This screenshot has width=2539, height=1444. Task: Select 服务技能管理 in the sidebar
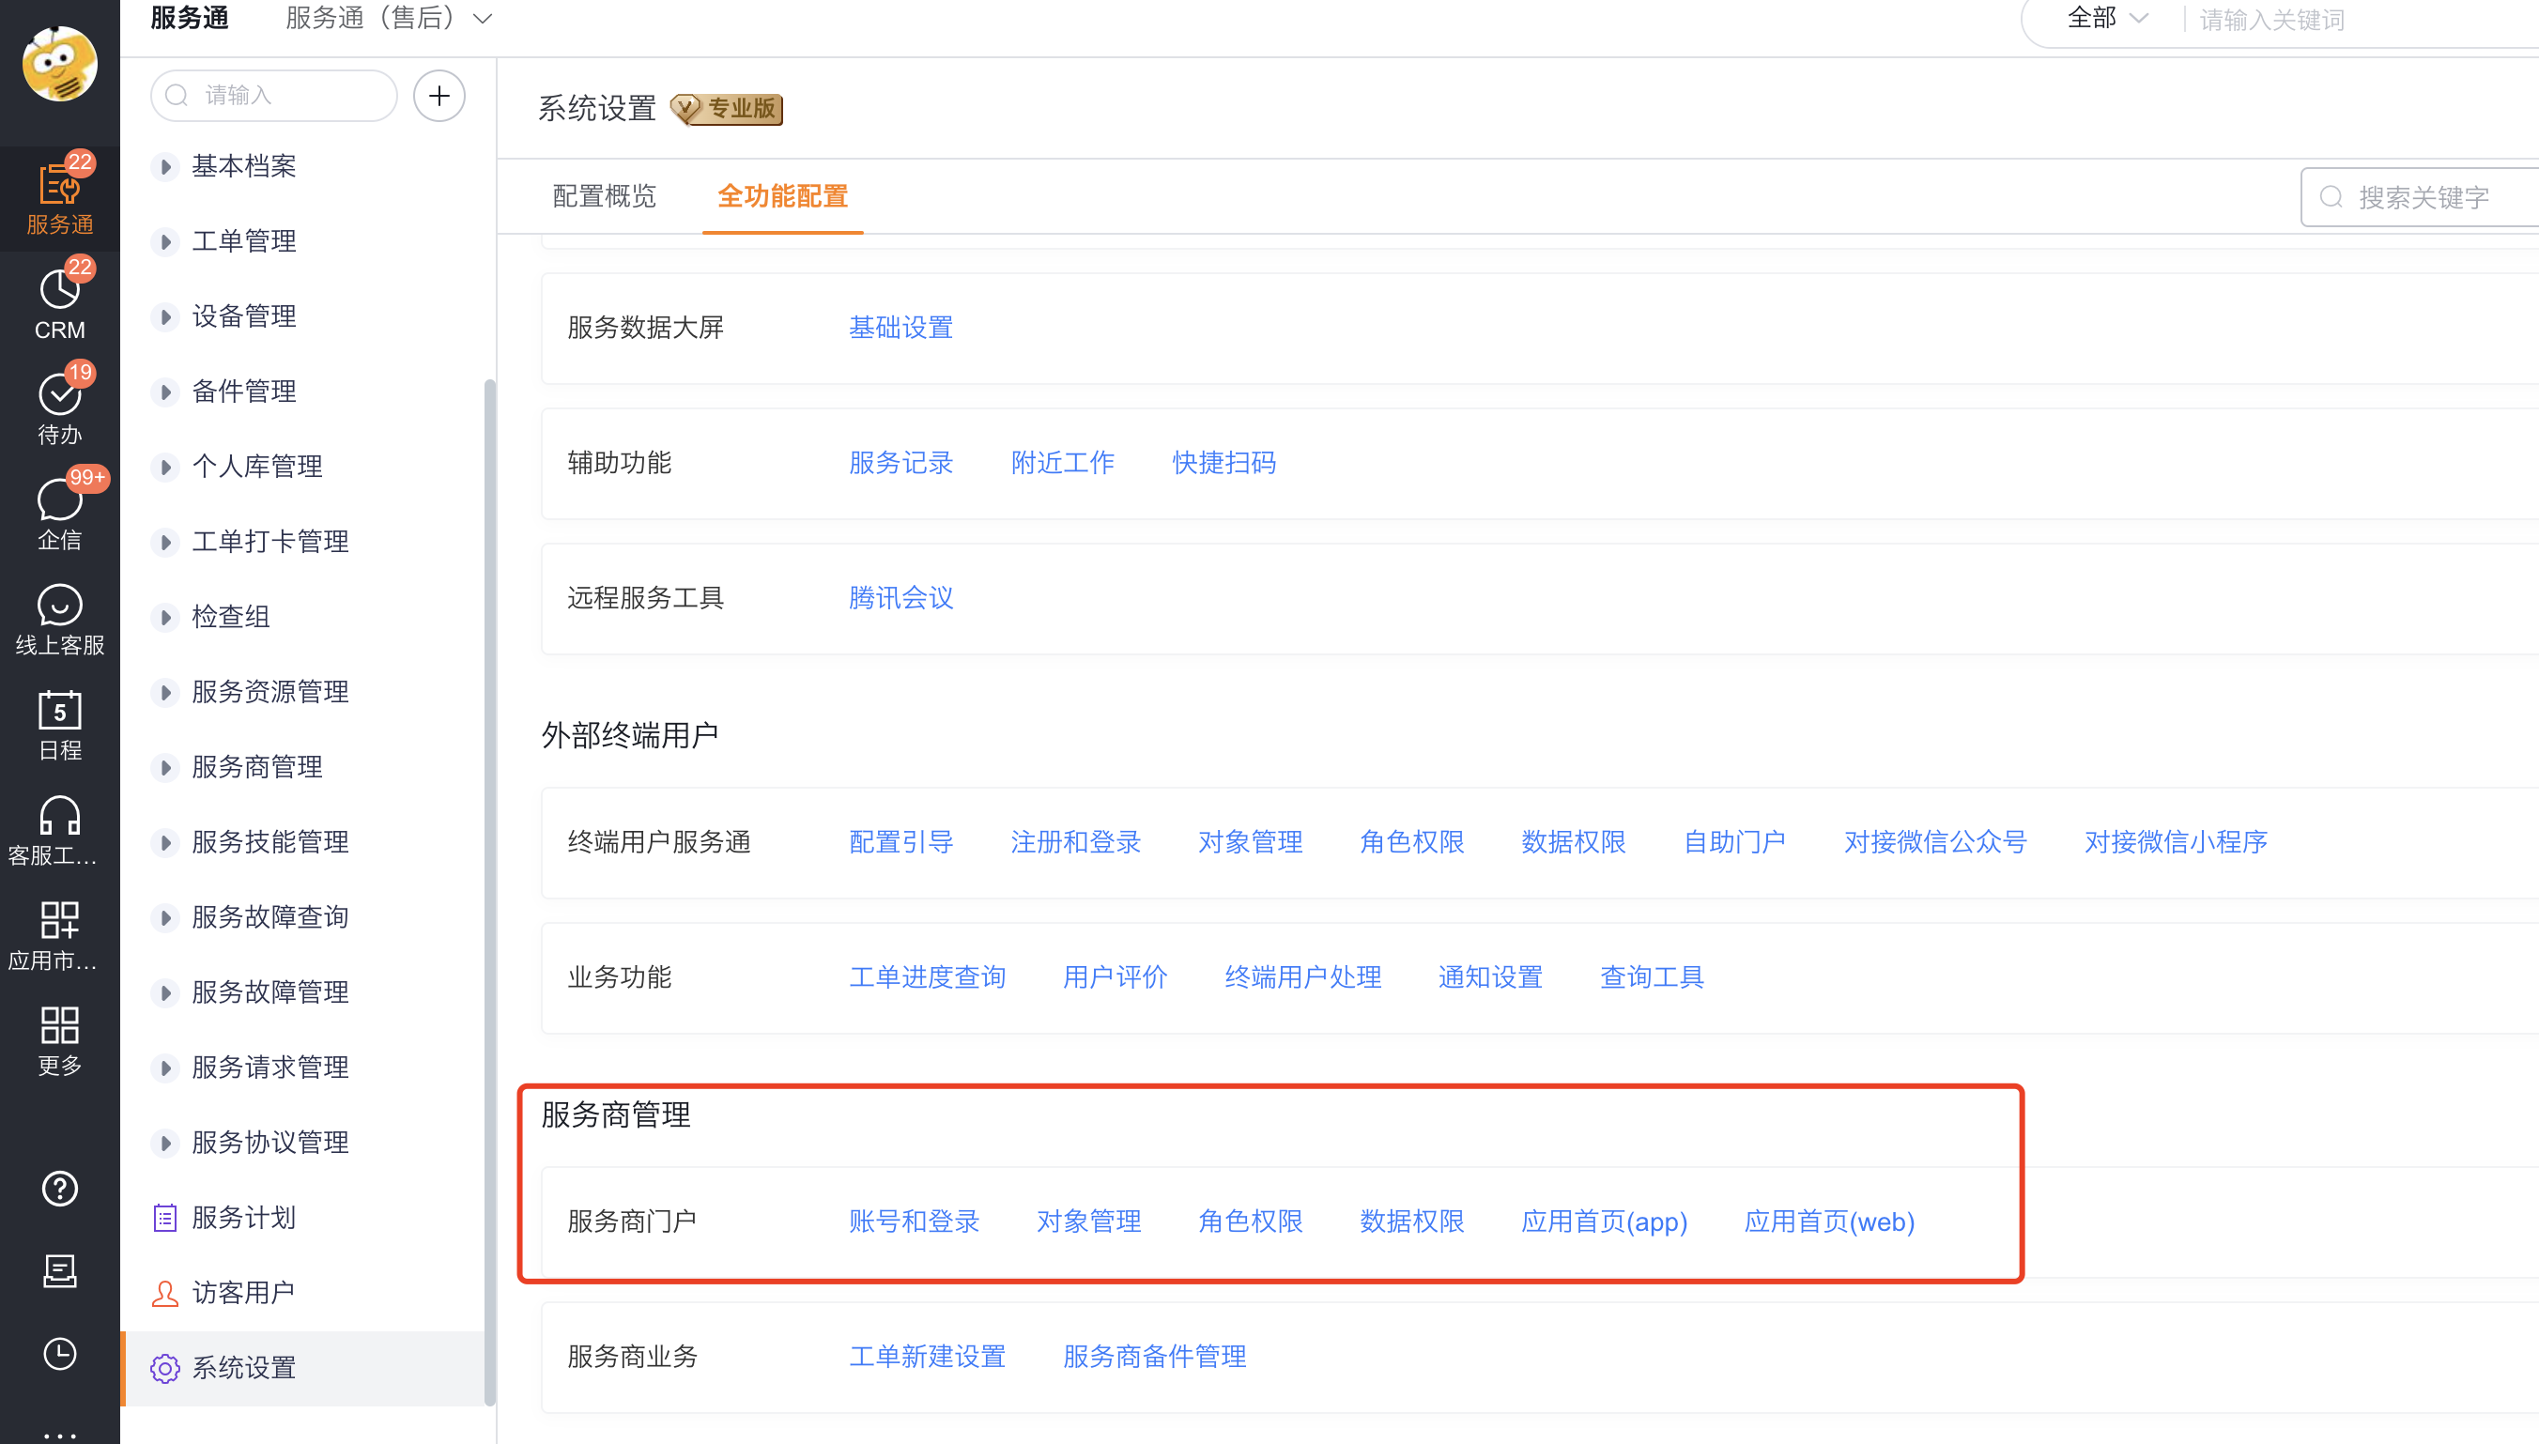tap(269, 842)
